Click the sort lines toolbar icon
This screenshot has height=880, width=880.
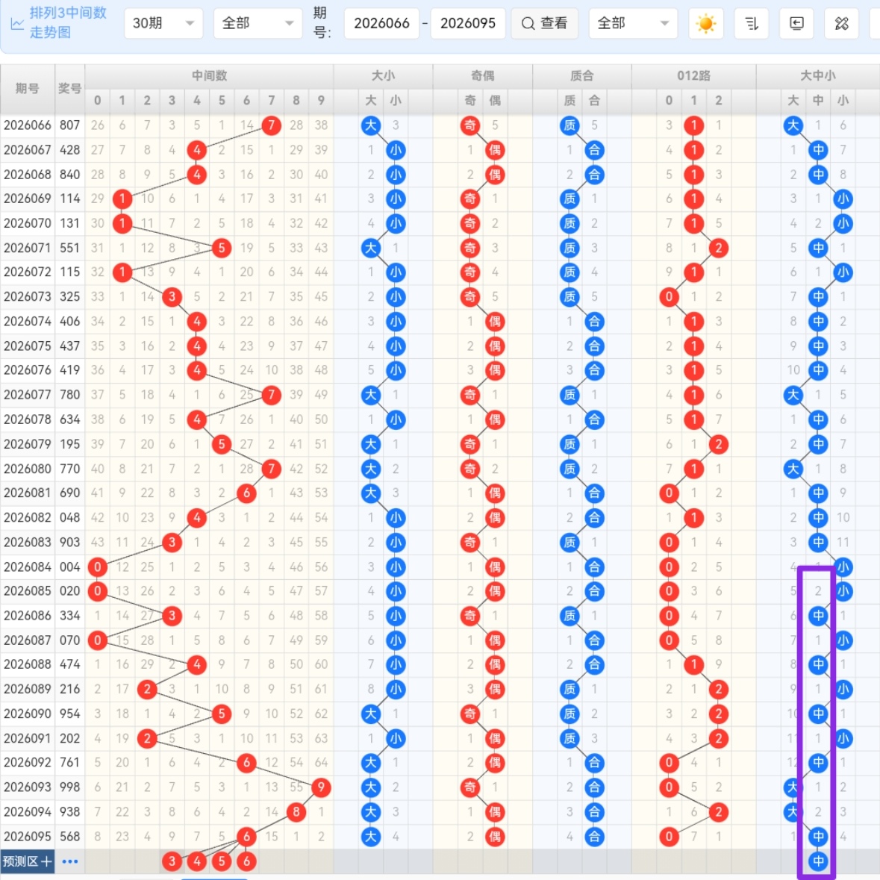pyautogui.click(x=752, y=24)
